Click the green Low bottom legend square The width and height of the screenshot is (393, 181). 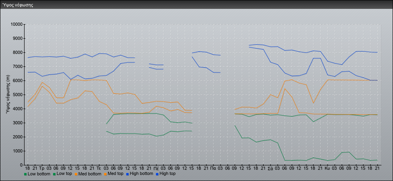click(x=25, y=174)
